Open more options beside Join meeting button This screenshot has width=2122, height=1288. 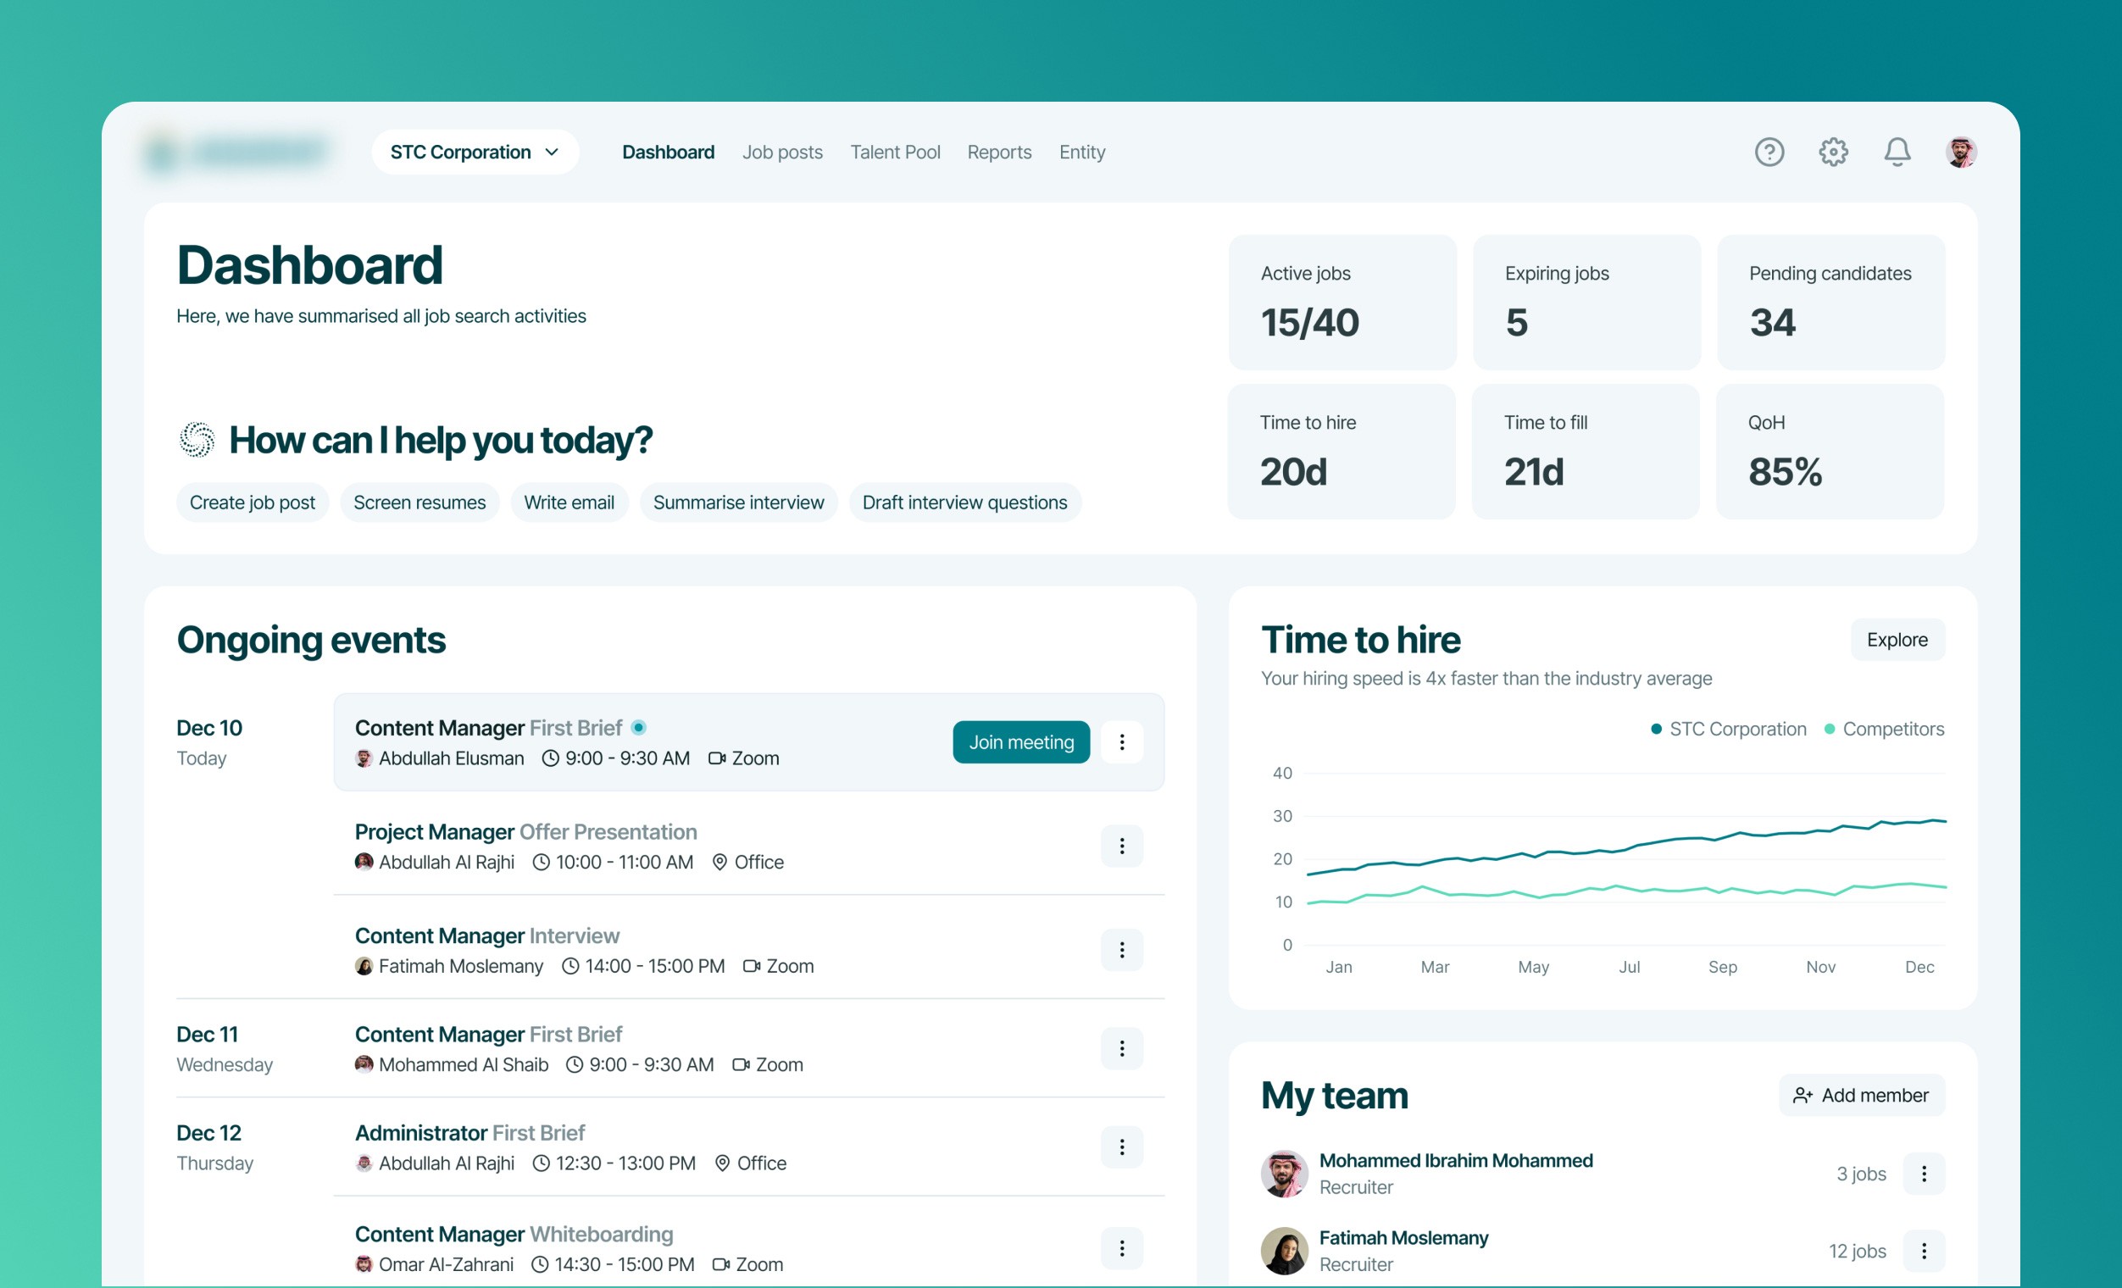[x=1121, y=742]
